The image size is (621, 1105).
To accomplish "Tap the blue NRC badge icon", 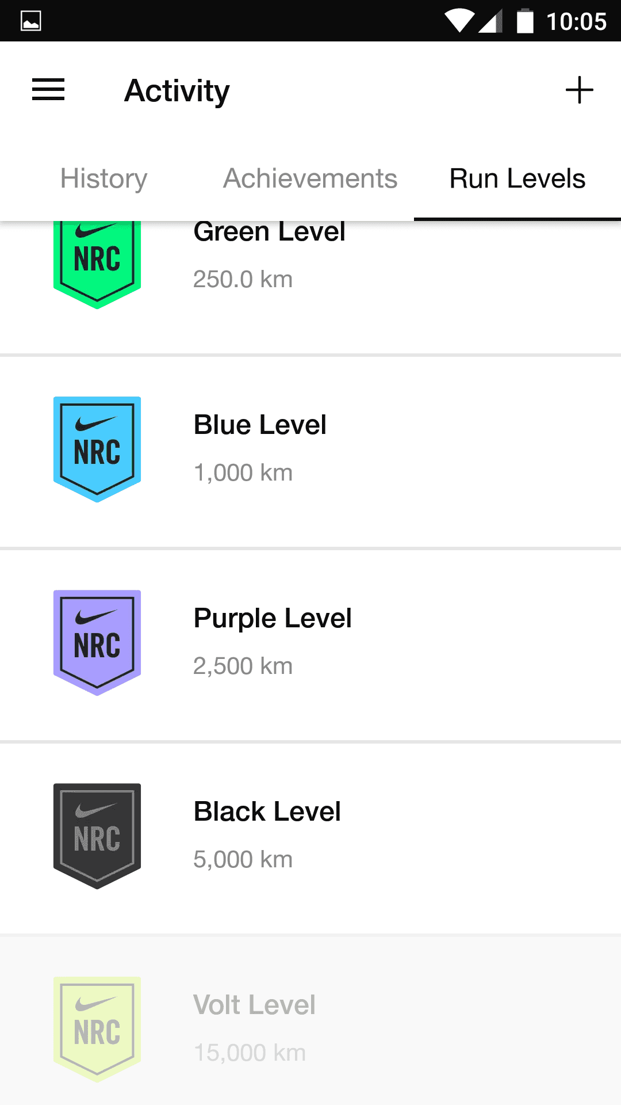I will [x=97, y=449].
